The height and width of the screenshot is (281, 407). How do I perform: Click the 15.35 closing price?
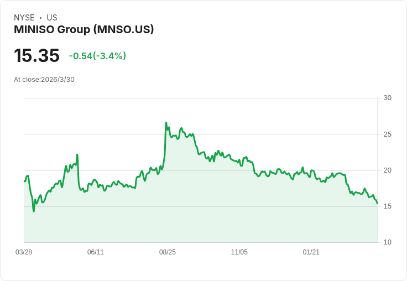36,56
